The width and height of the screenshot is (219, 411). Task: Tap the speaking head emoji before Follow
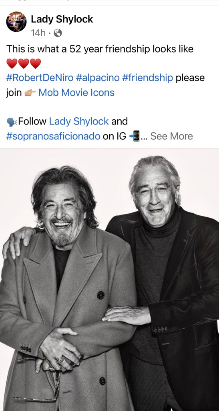(x=12, y=122)
